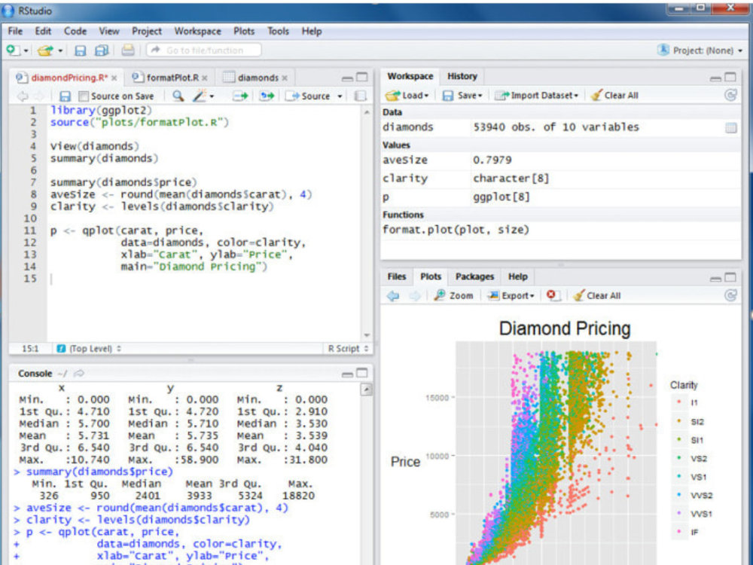Click the editor vertical scrollbar up arrow
This screenshot has height=565, width=753.
(x=367, y=112)
